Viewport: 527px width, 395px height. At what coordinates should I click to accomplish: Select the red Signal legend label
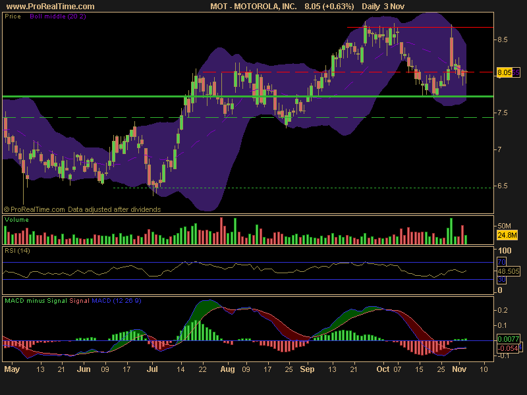point(79,301)
